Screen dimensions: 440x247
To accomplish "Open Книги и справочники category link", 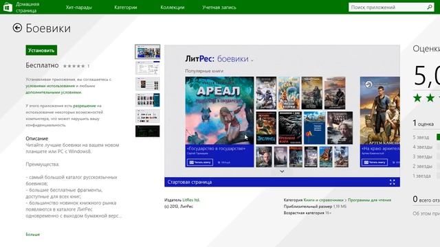I will pyautogui.click(x=324, y=200).
